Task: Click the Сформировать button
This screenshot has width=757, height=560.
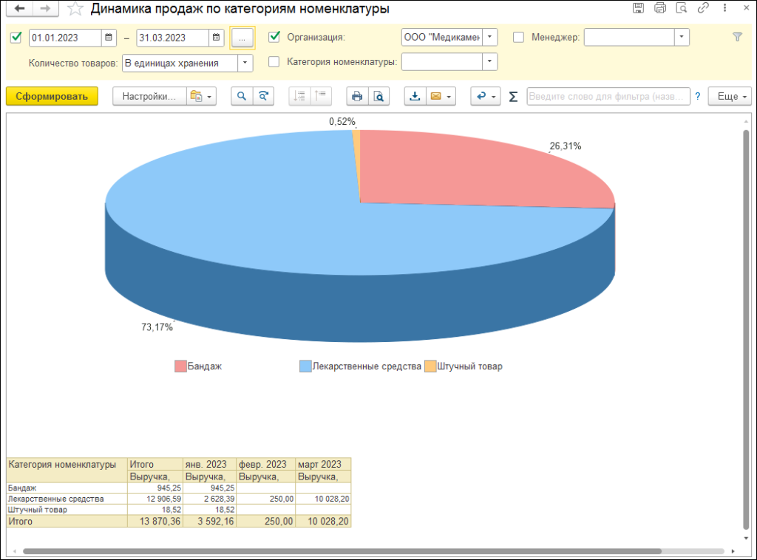Action: 52,96
